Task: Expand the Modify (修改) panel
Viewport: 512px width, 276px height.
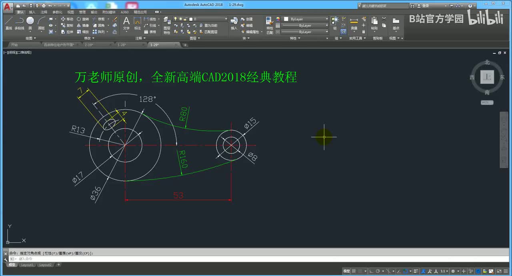Action: 89,38
